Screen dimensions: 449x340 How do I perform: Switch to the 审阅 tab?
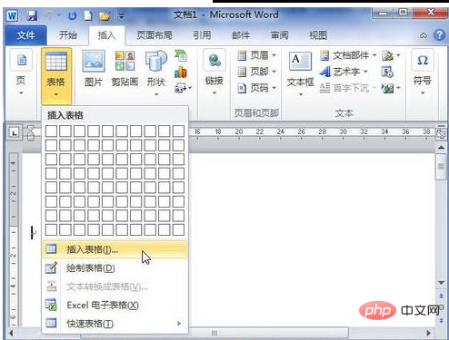[279, 35]
